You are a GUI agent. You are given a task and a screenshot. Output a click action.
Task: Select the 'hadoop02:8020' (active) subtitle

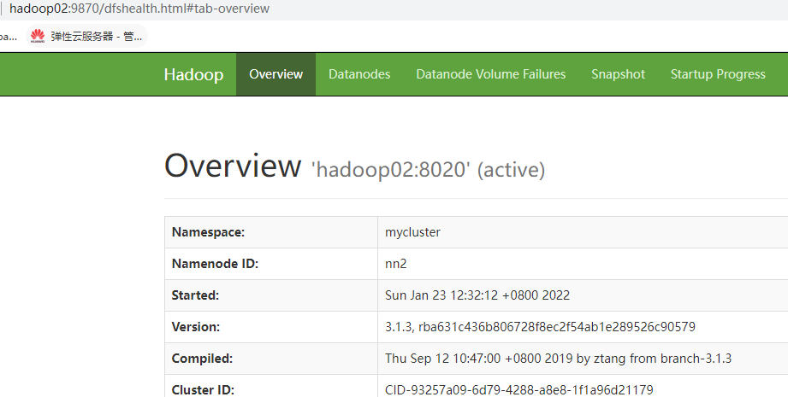(x=428, y=169)
